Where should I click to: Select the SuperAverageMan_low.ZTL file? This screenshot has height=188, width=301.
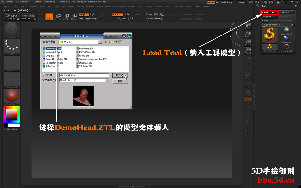click(91, 59)
